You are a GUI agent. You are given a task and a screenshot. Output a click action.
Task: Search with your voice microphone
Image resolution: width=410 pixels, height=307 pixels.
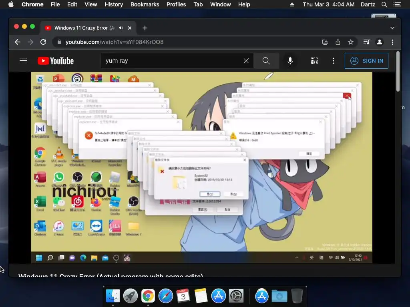(290, 61)
